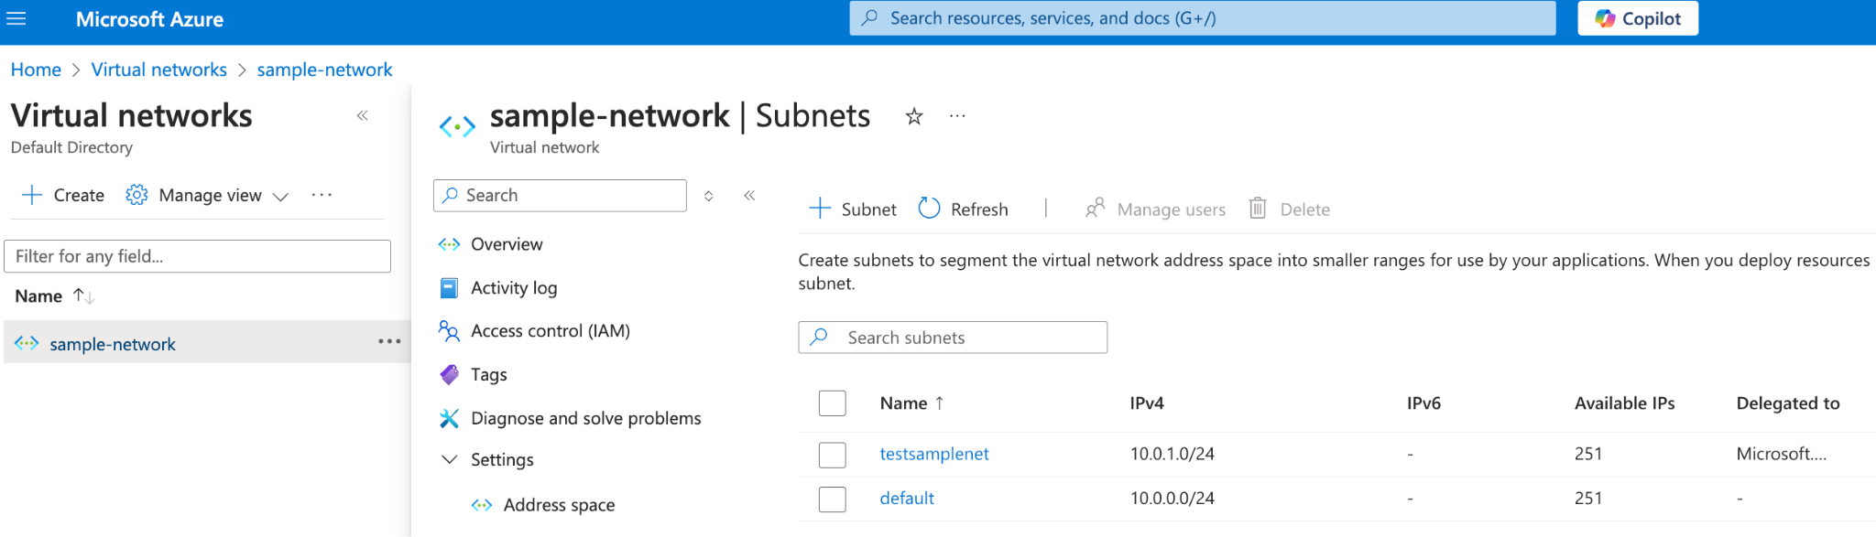Click the global search resources box
1876x537 pixels.
click(1202, 18)
